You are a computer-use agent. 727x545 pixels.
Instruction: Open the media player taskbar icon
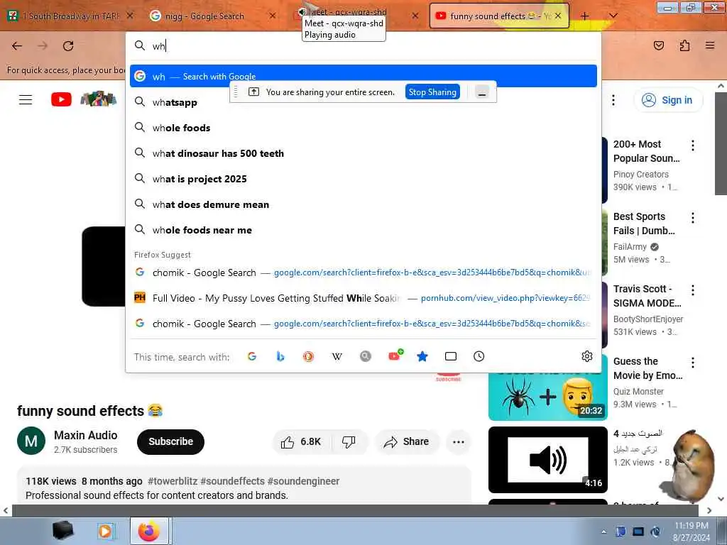(x=106, y=531)
